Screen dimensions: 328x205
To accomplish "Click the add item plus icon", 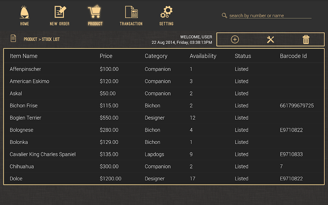I will tap(235, 40).
